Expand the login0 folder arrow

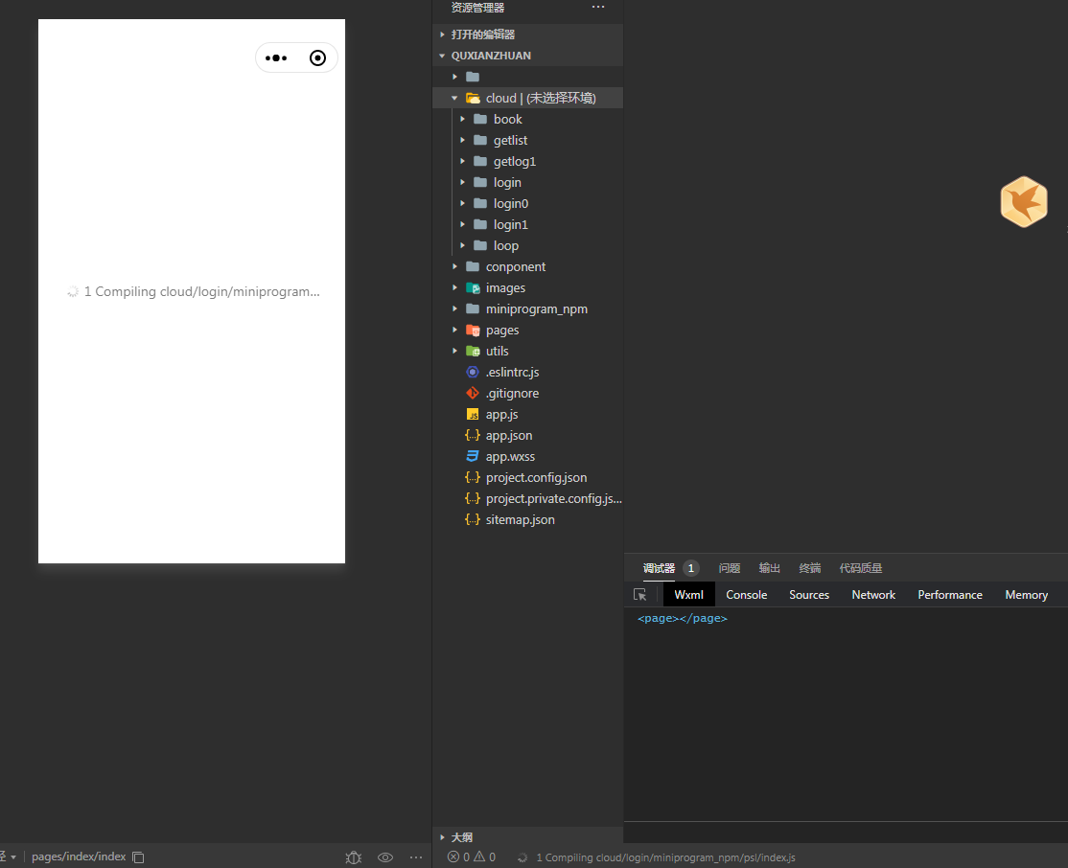[x=462, y=203]
